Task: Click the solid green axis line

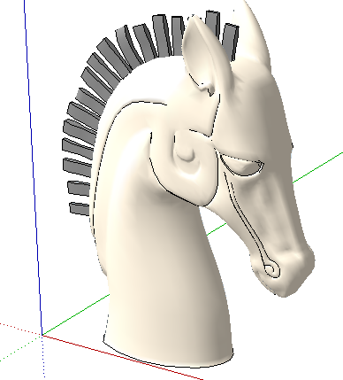Action: [x=76, y=315]
